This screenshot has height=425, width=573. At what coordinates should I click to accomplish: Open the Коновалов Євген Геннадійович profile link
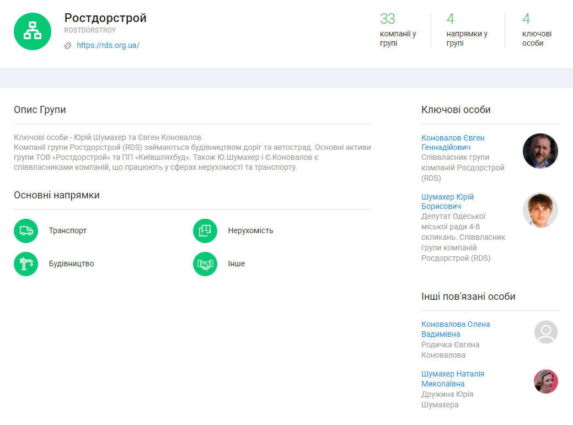click(453, 143)
